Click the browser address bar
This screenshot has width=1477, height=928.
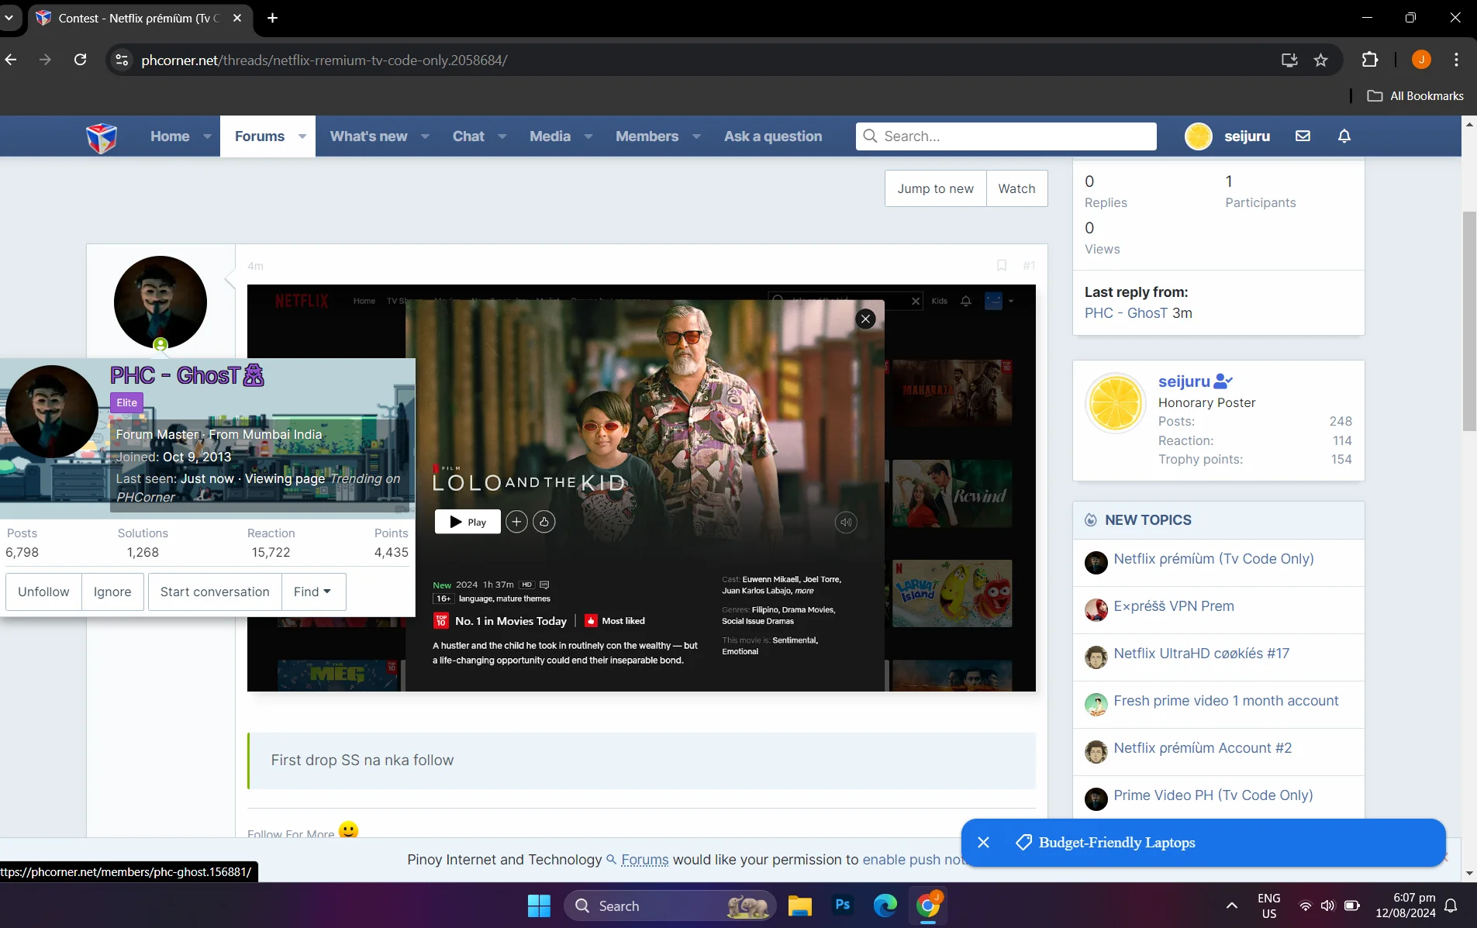point(698,60)
